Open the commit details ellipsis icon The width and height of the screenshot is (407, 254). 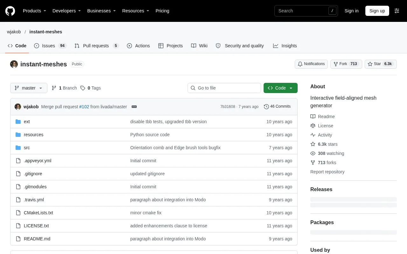pyautogui.click(x=134, y=107)
